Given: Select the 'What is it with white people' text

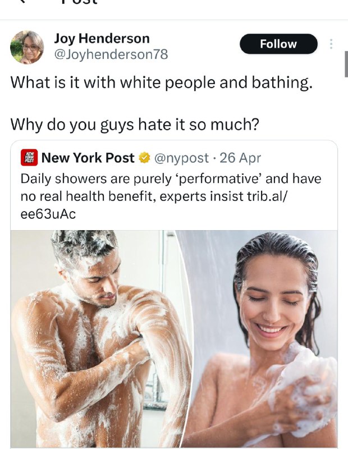Looking at the screenshot, I should coord(161,83).
